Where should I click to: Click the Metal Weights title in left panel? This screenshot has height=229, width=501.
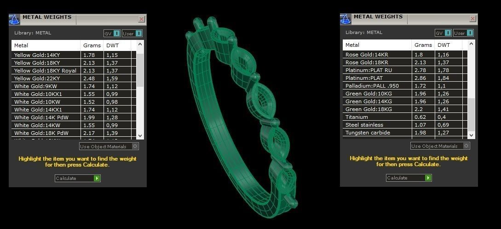pyautogui.click(x=47, y=17)
